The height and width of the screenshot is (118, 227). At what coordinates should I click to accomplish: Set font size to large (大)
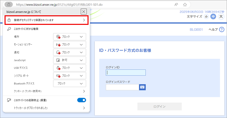point(221,17)
